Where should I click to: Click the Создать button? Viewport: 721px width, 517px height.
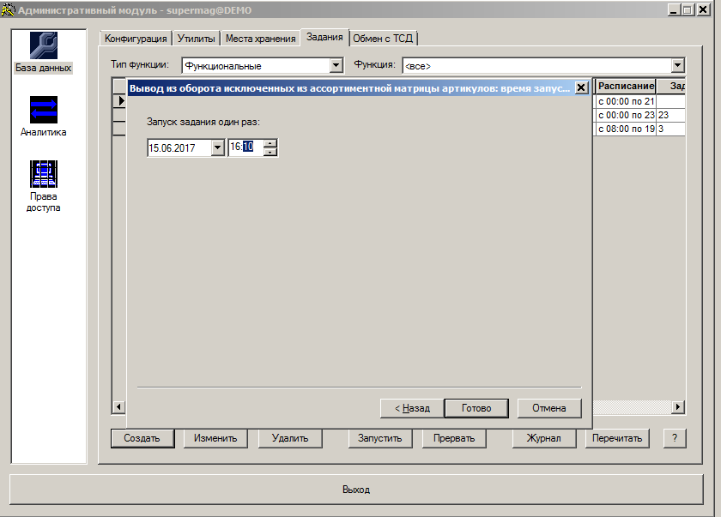[x=142, y=438]
